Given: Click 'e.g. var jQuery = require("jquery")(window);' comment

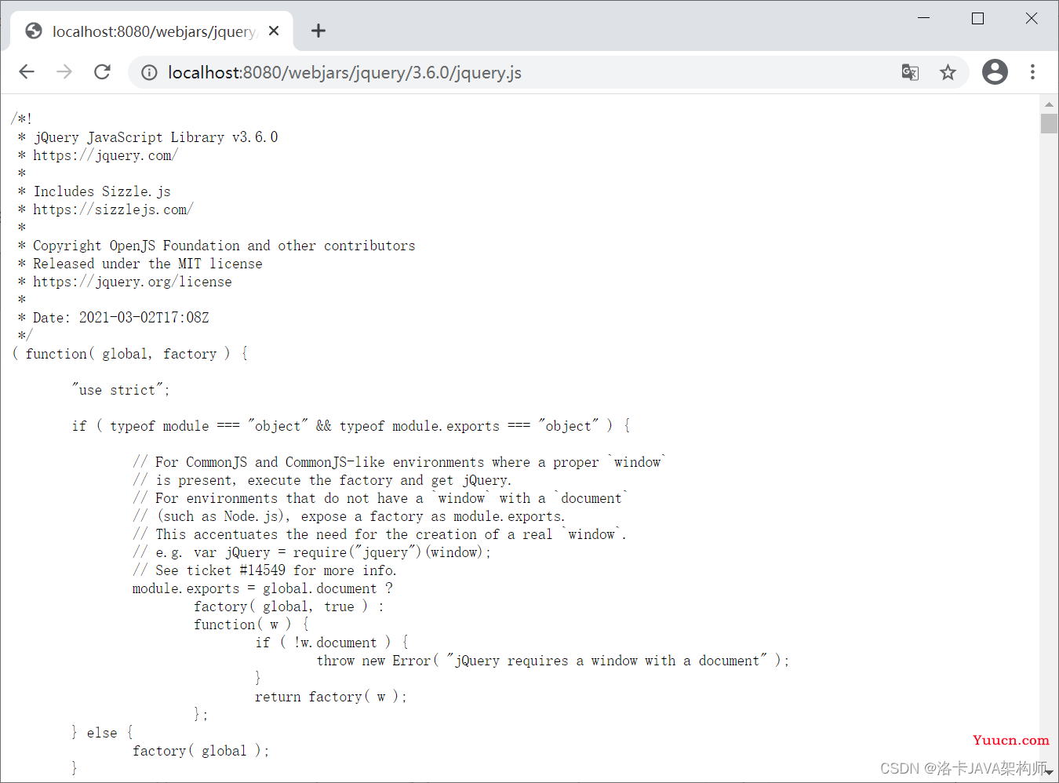Looking at the screenshot, I should tap(311, 552).
